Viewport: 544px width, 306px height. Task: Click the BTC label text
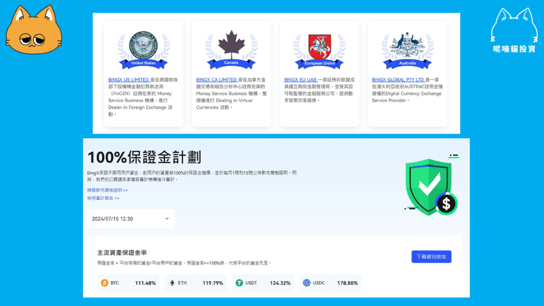coord(115,283)
